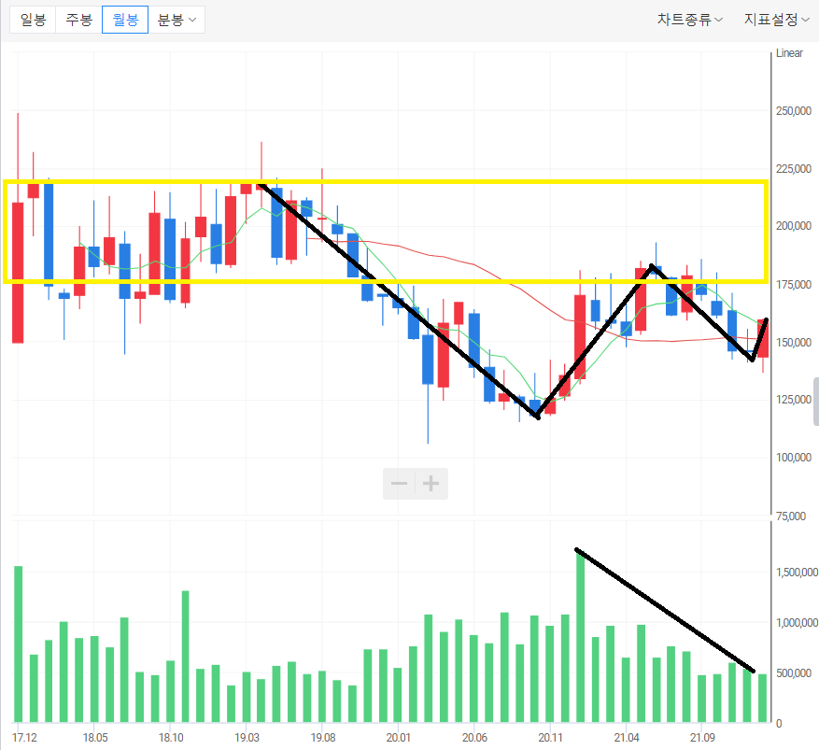Viewport: 819px width, 750px height.
Task: Click the 18.05 date axis label
Action: [95, 738]
